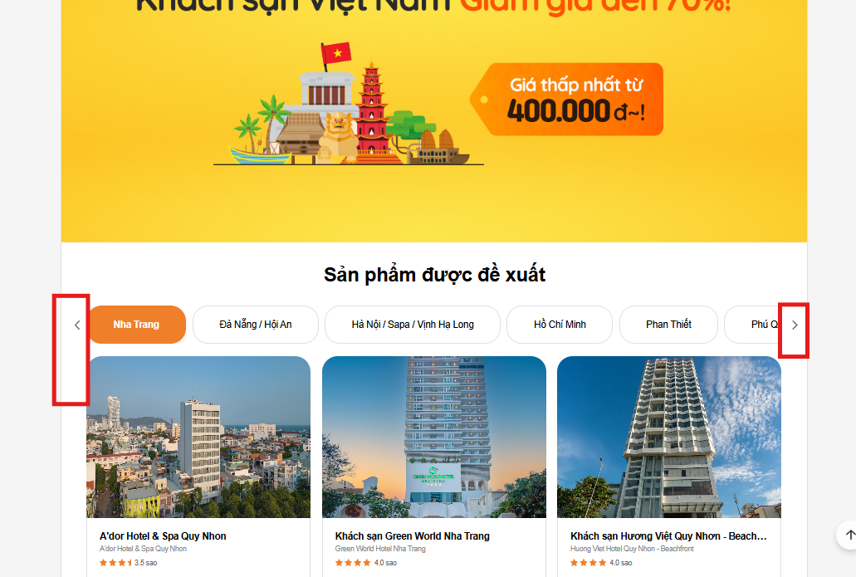Click the 3.5 sao star rating
Screen dimensions: 856x577
[x=128, y=562]
